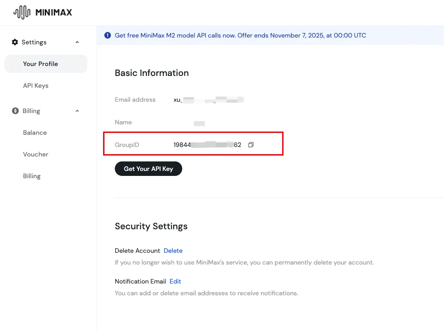Click the Basic Information heading
The image size is (444, 331).
152,73
